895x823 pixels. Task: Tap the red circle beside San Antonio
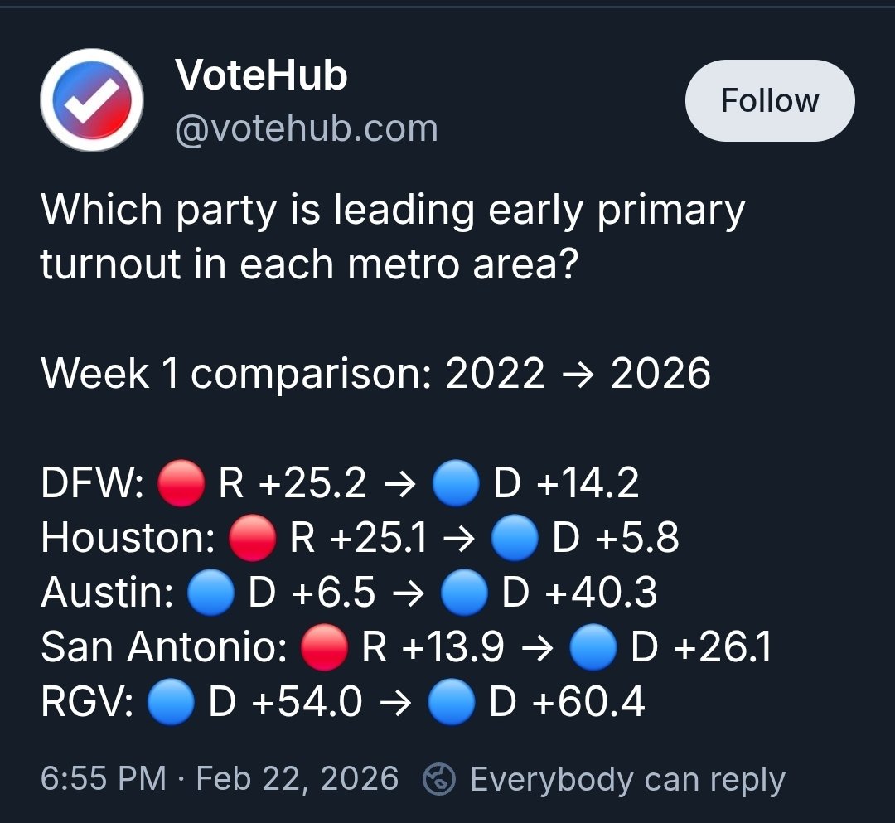(324, 648)
